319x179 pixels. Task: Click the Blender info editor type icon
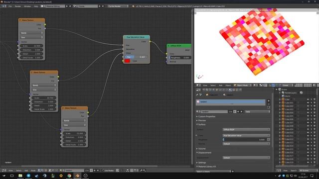point(3,6)
